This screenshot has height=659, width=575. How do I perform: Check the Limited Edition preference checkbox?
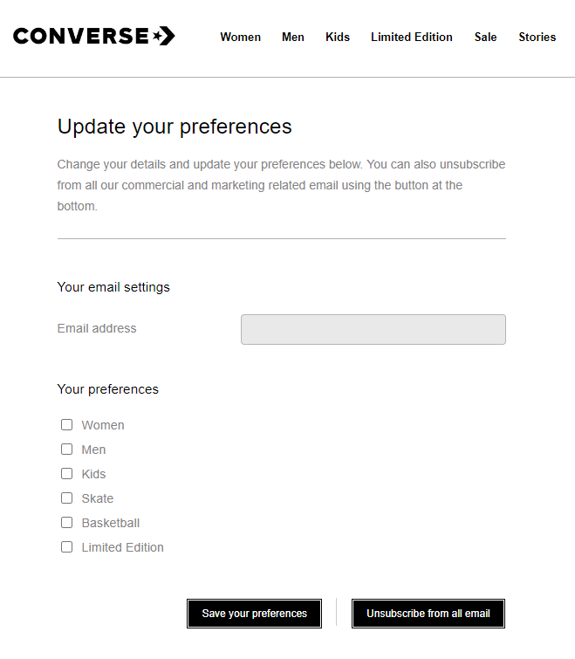(66, 547)
